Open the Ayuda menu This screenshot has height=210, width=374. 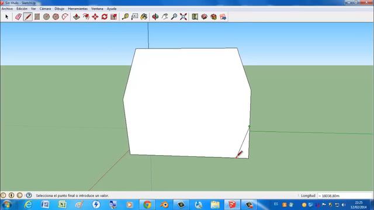click(112, 9)
